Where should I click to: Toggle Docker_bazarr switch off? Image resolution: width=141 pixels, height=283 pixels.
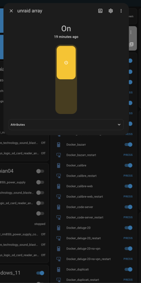tap(129, 145)
